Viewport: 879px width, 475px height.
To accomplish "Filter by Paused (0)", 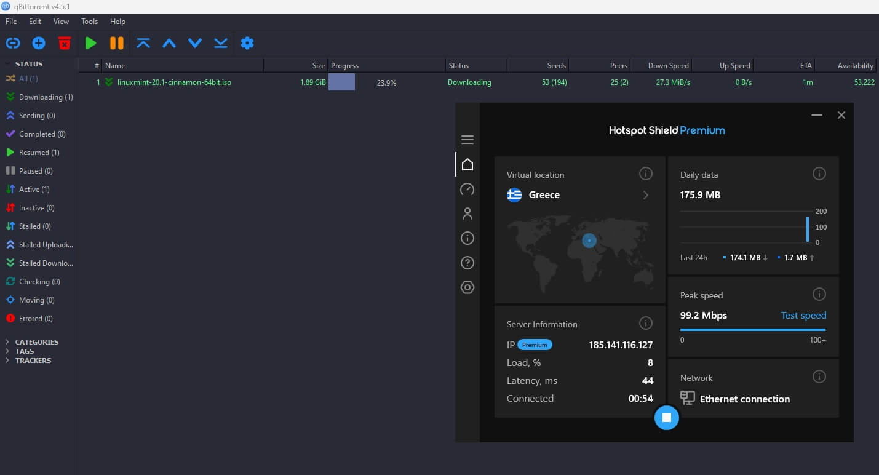I will [30, 171].
